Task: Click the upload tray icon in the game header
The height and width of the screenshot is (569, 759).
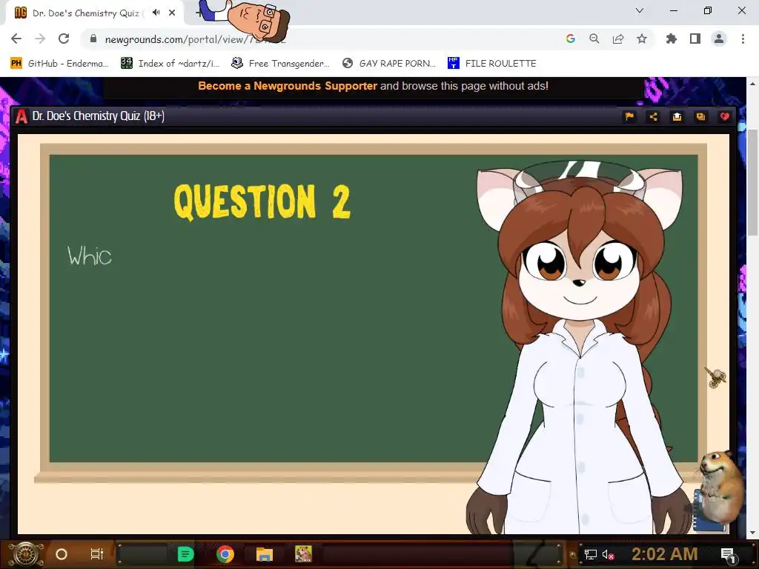Action: click(677, 116)
